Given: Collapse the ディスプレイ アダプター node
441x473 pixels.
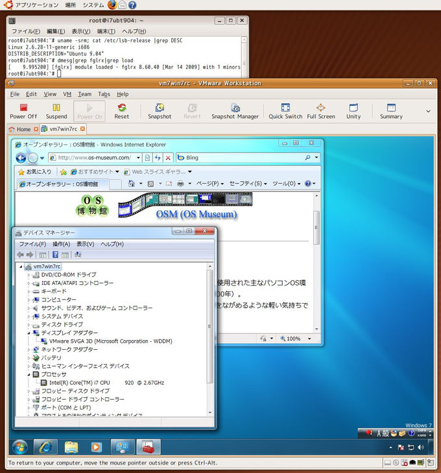Looking at the screenshot, I should pos(29,333).
